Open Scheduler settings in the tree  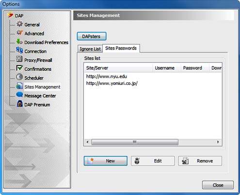click(x=34, y=78)
